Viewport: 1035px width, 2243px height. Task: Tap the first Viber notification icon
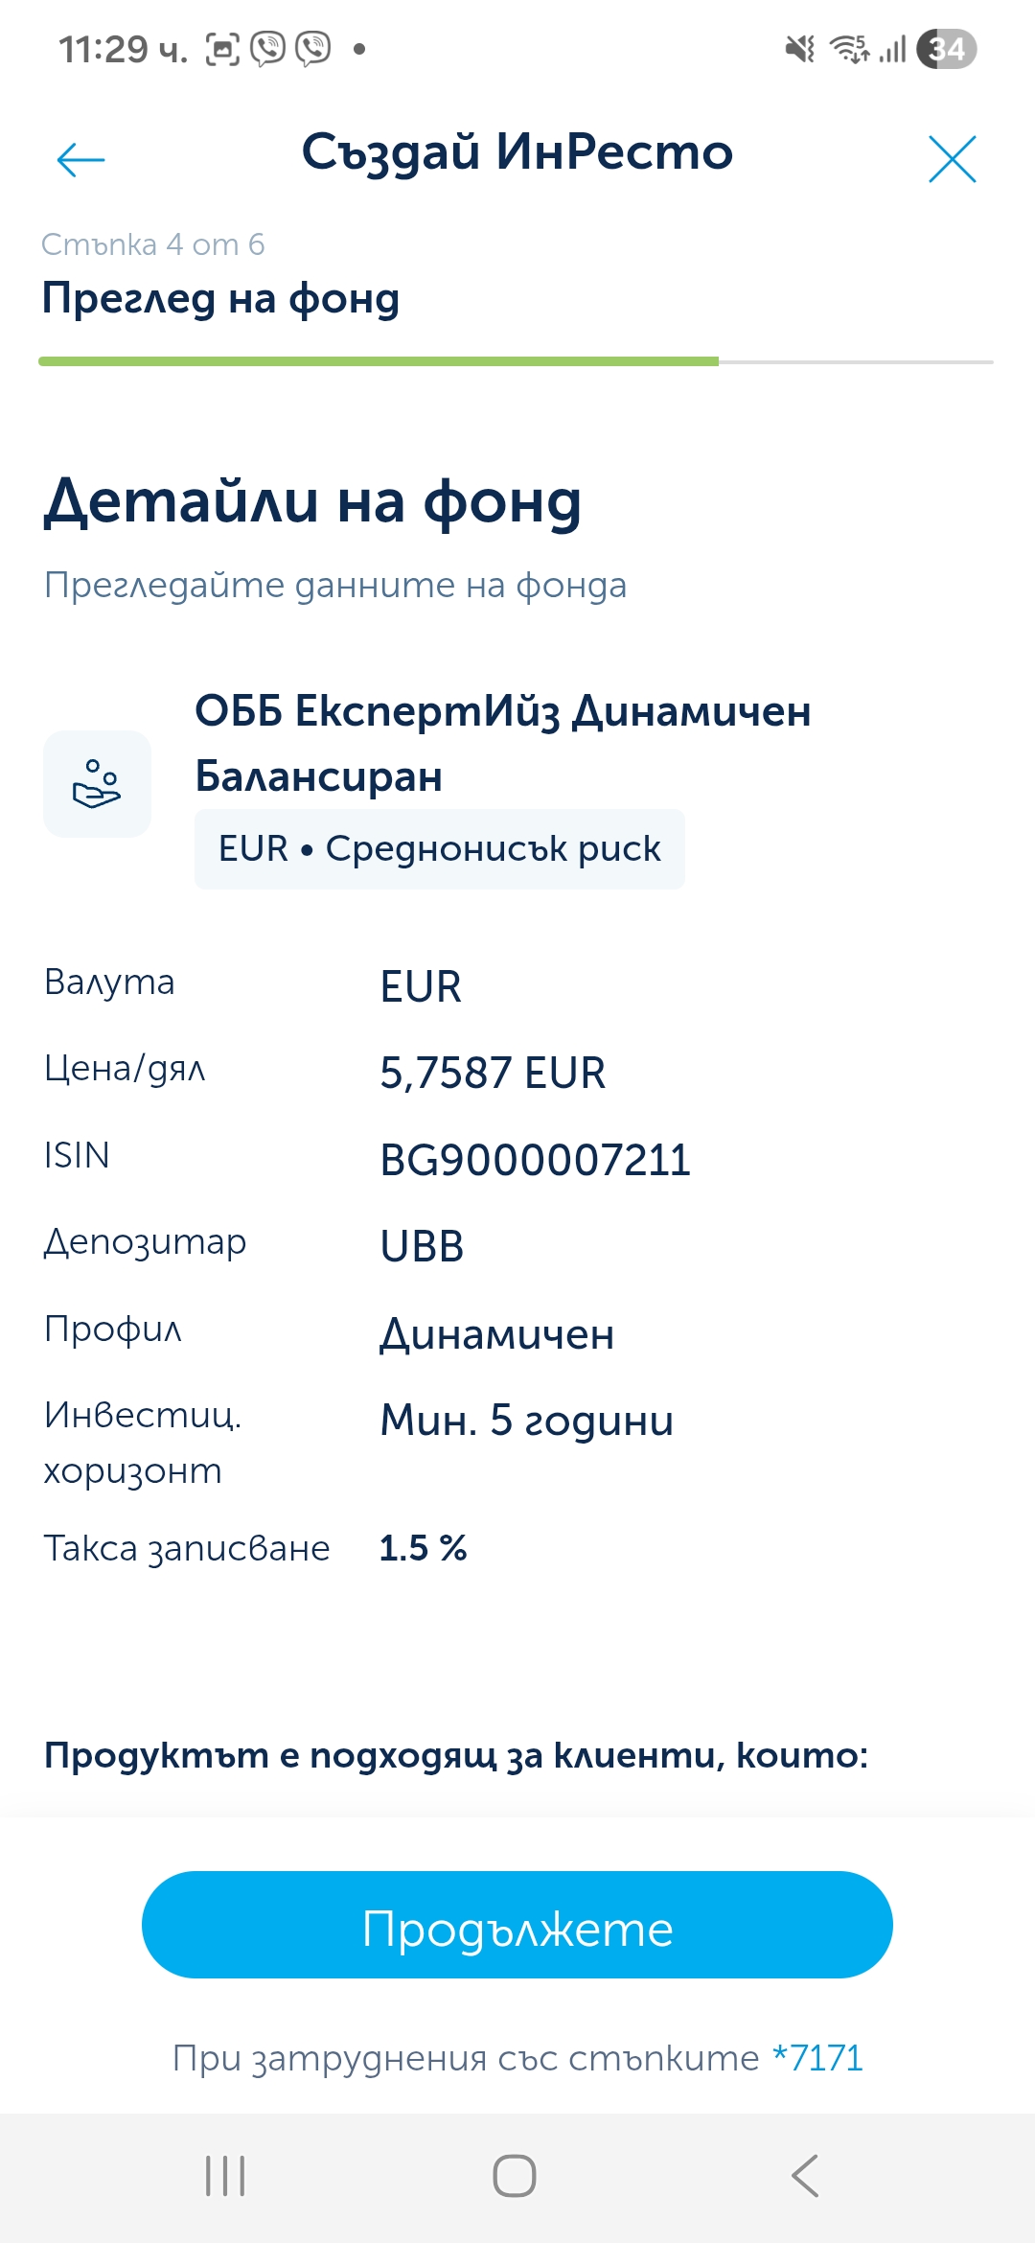point(268,49)
